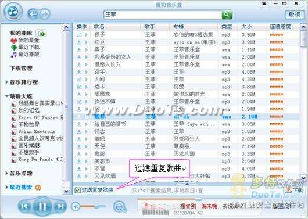Sort by 歌手 column header
The height and width of the screenshot is (219, 308).
[x=149, y=27]
